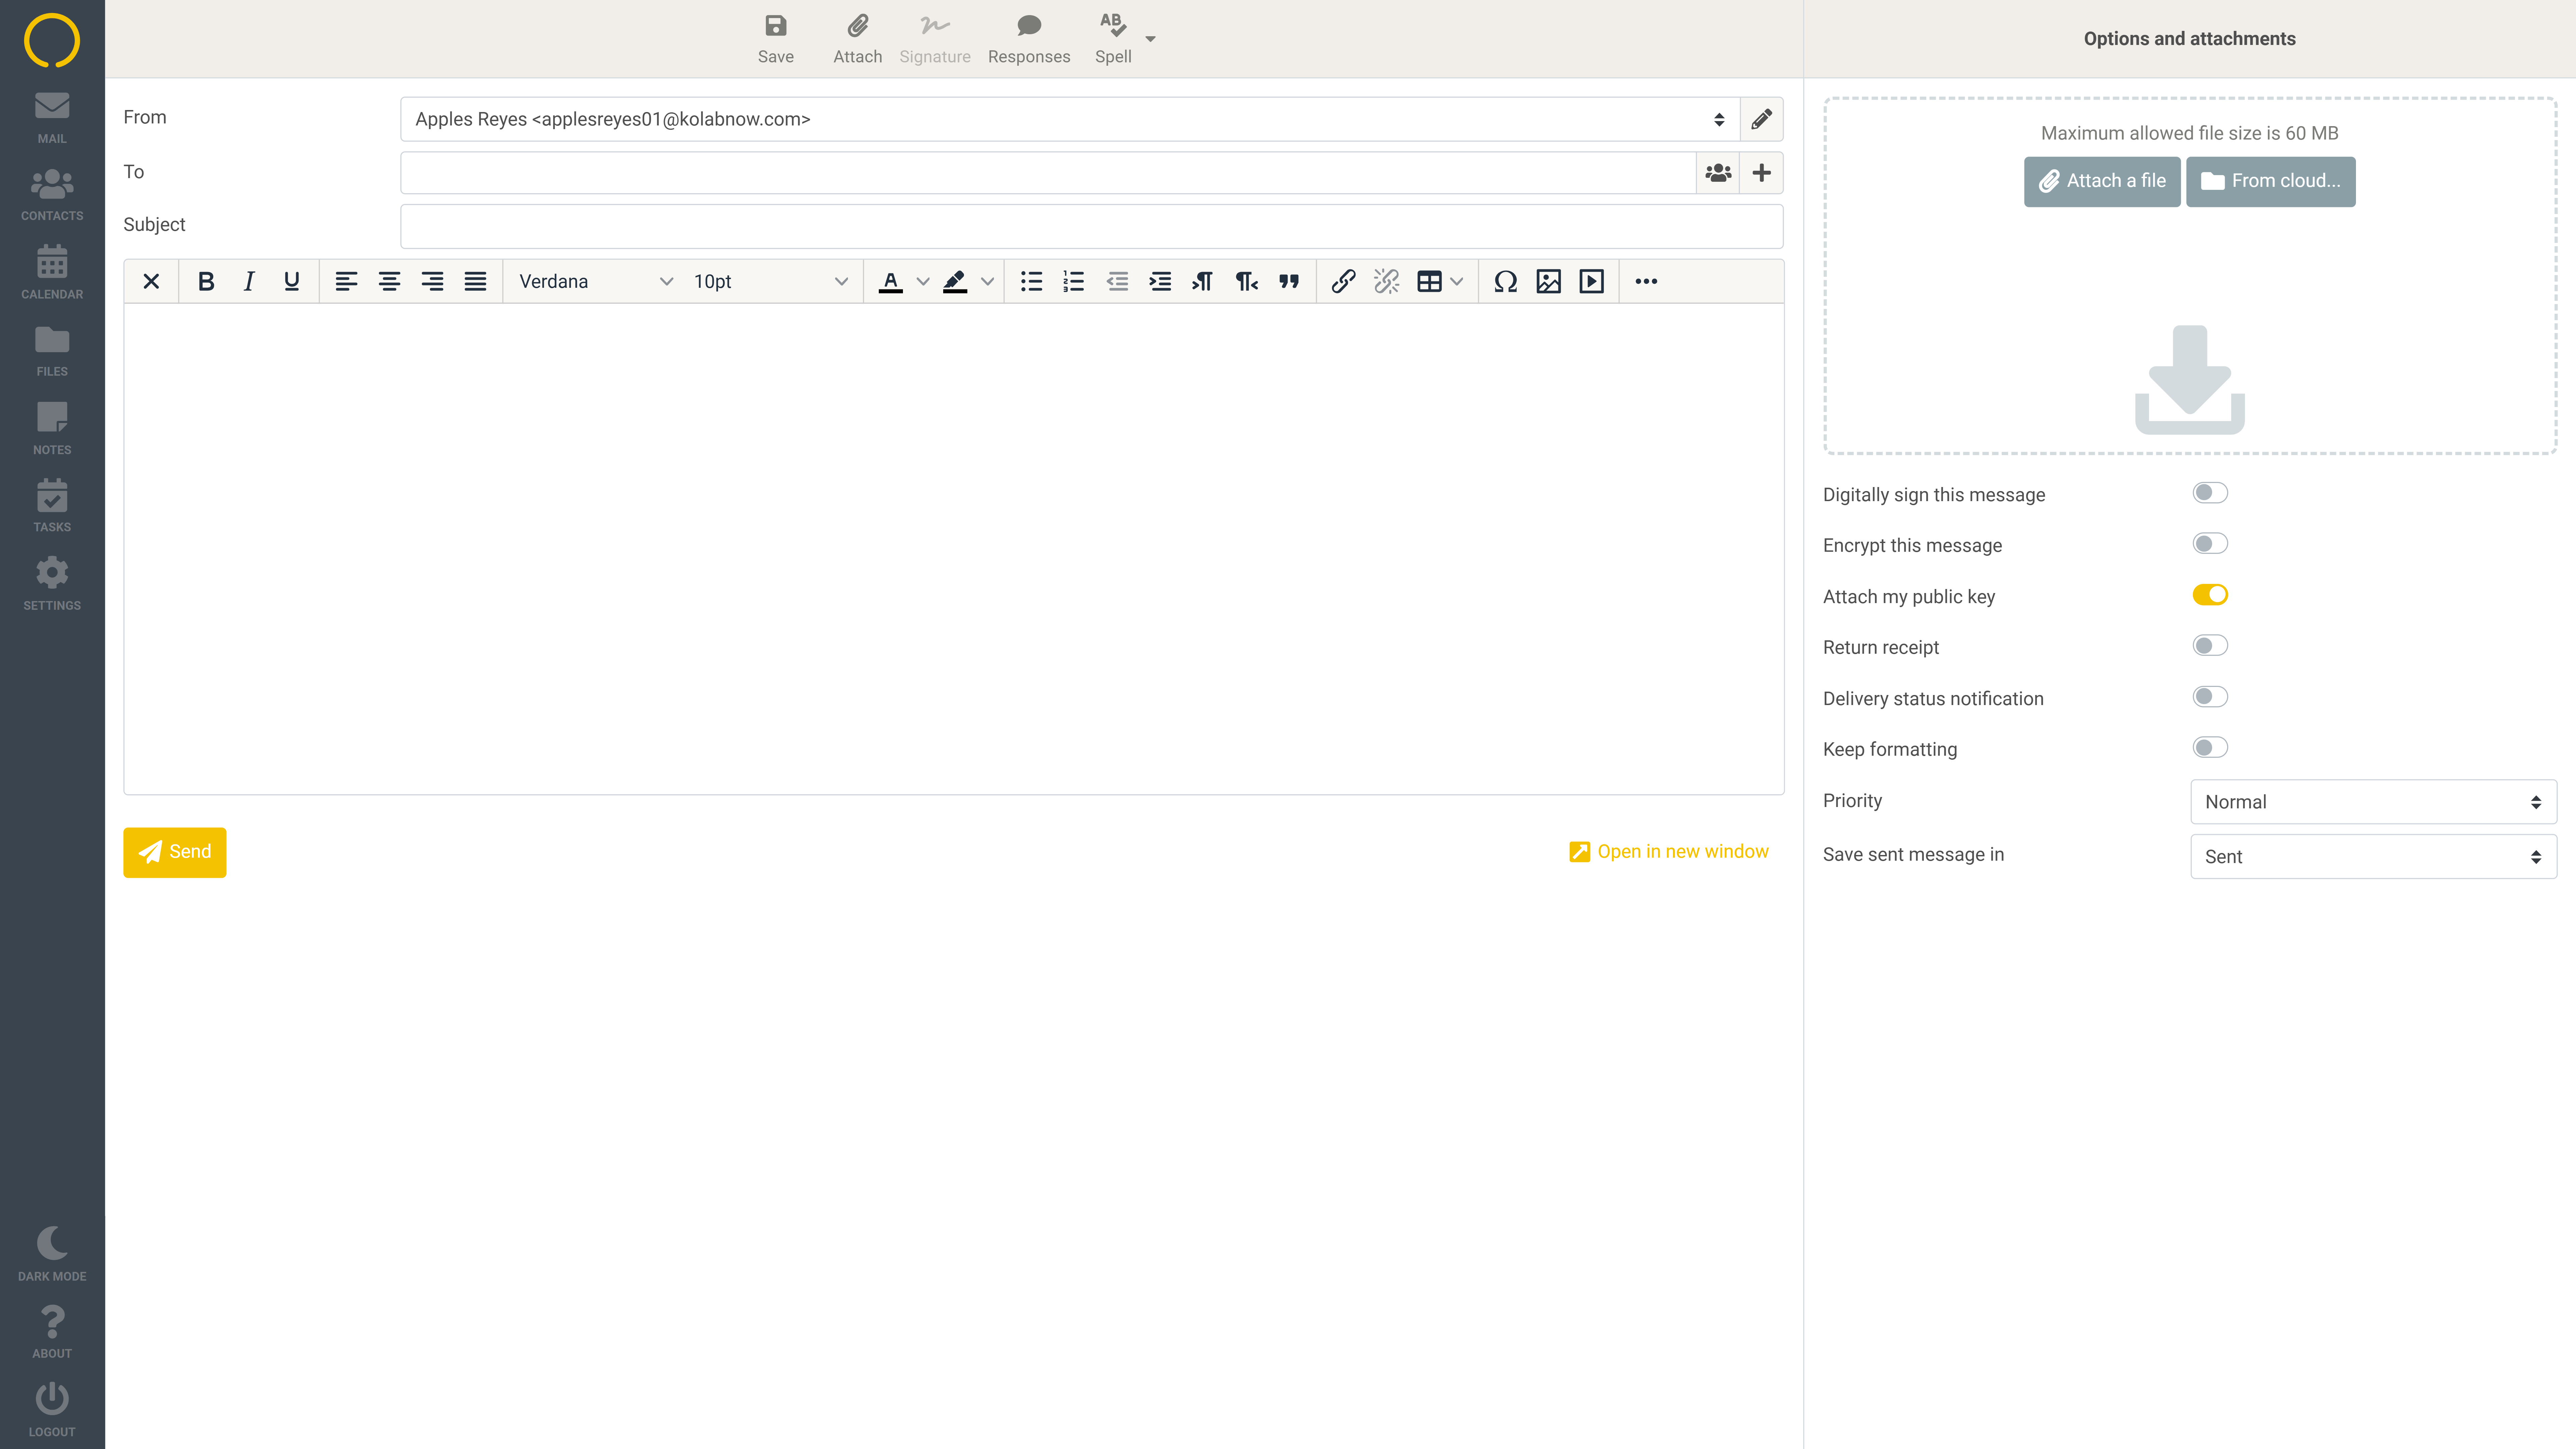Click the yellow Send button
The width and height of the screenshot is (2576, 1449).
point(174,852)
